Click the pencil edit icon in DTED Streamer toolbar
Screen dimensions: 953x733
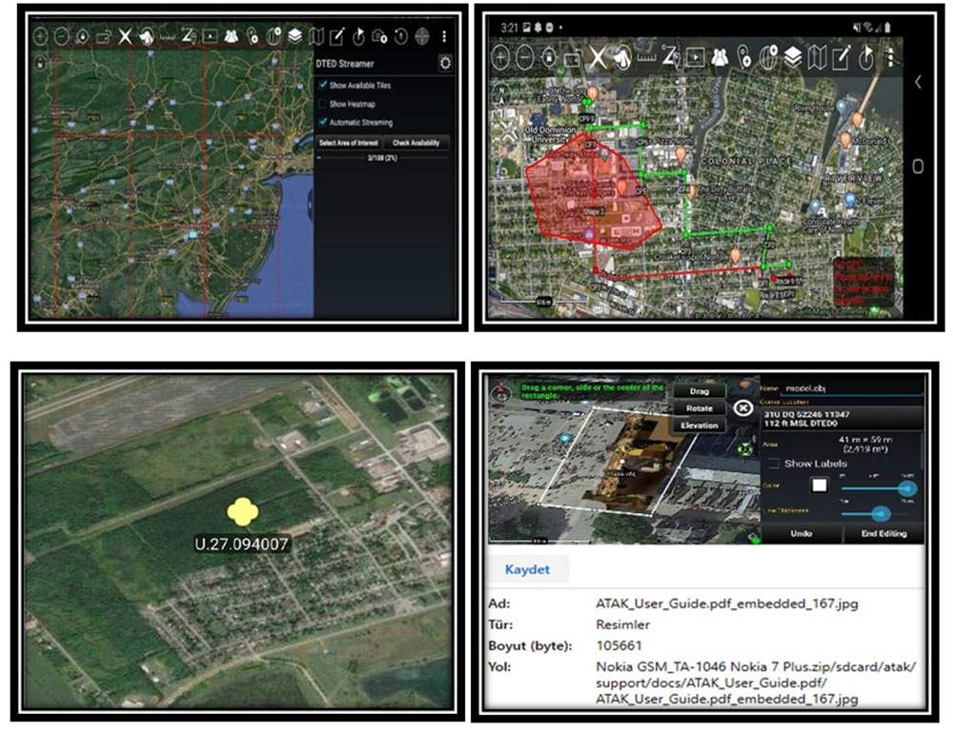336,36
